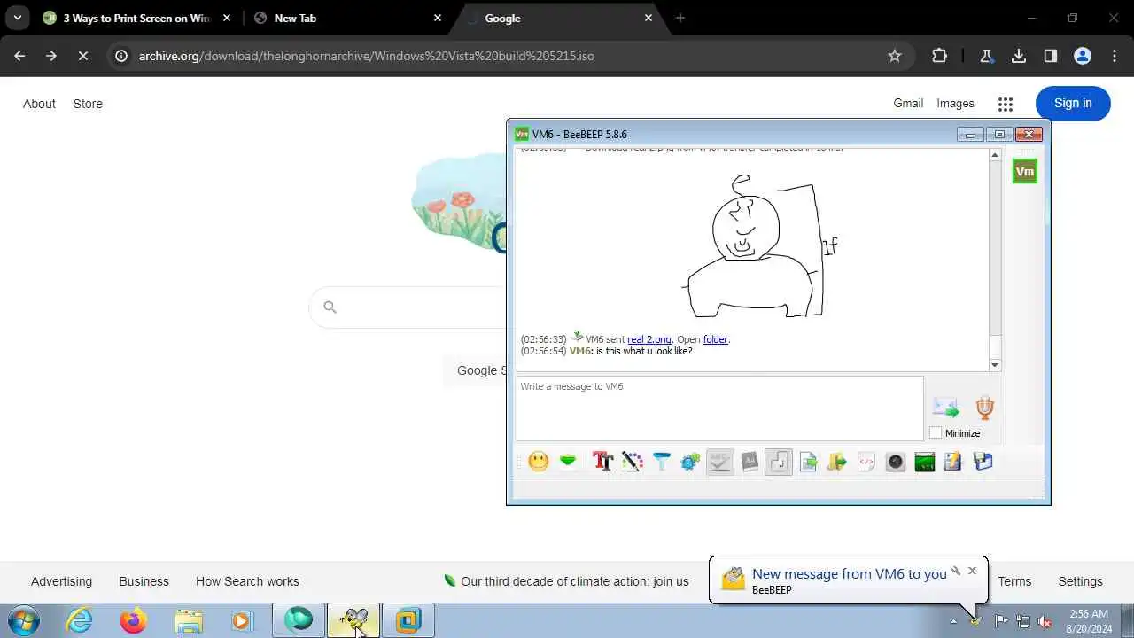Open the Chrome downloads icon
The image size is (1134, 638).
pyautogui.click(x=1019, y=56)
